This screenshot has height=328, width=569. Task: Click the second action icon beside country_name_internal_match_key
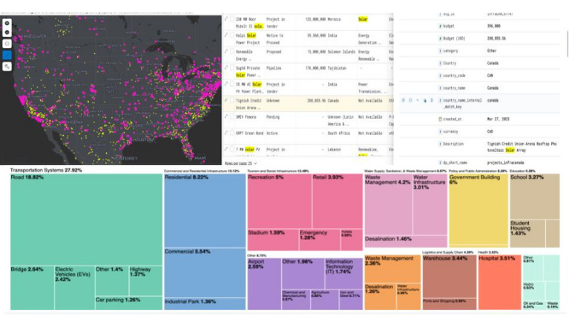(410, 100)
